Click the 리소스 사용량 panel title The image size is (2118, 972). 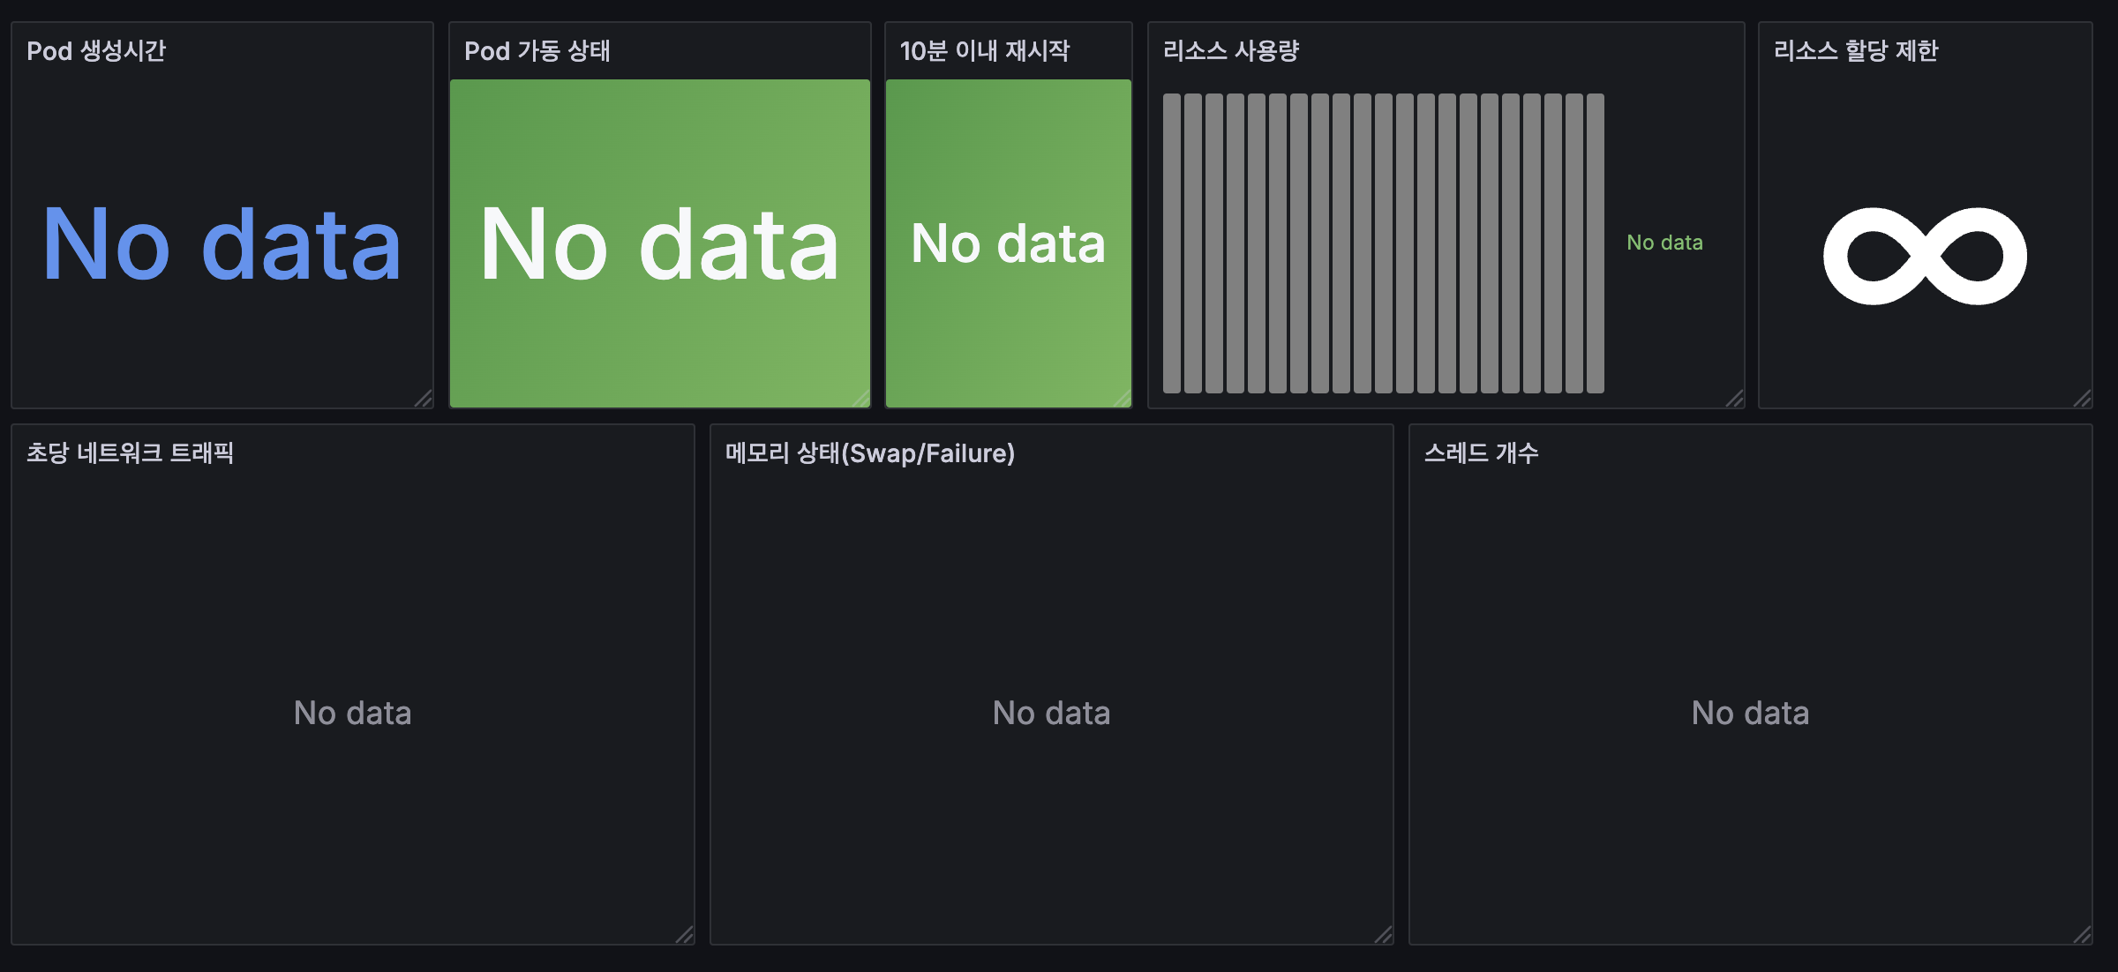[1230, 51]
